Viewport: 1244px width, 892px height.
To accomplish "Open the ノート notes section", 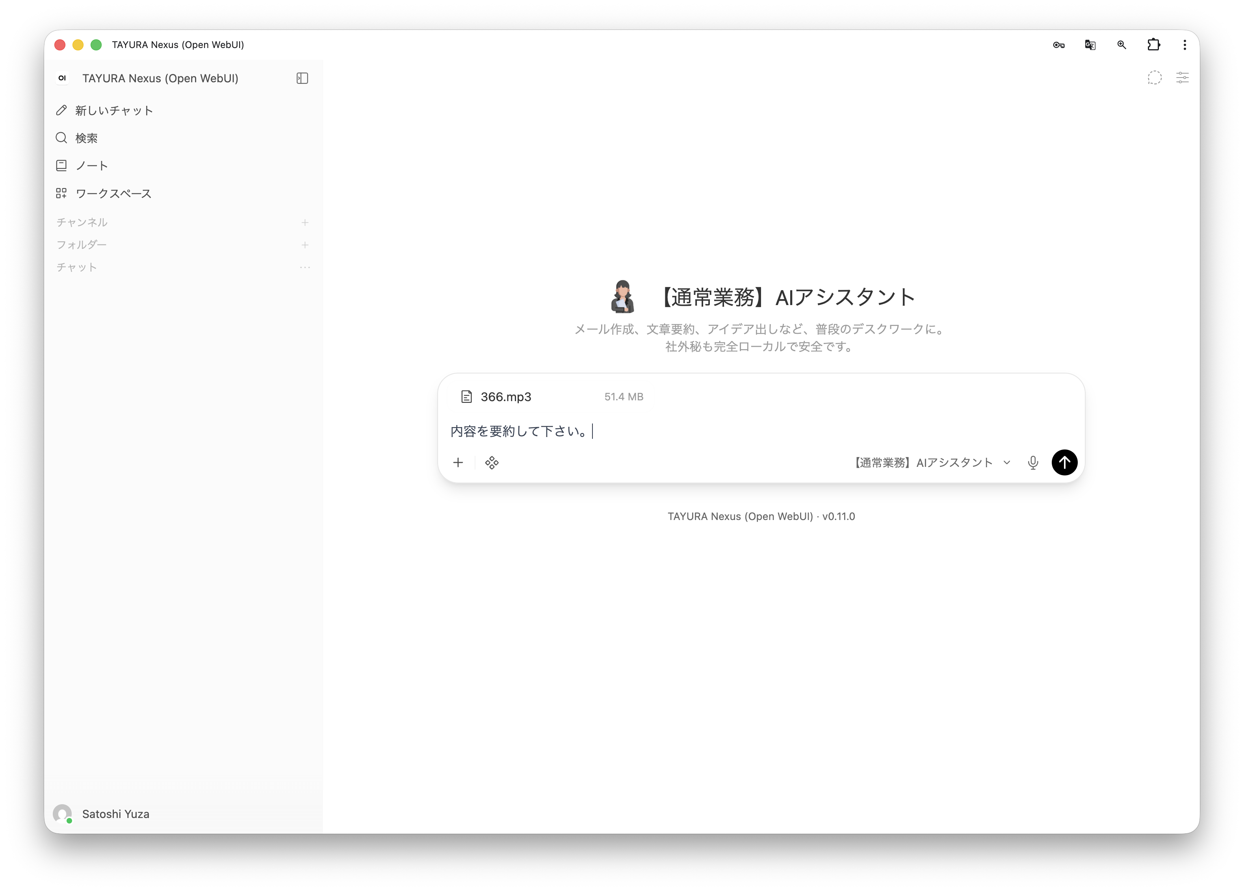I will 183,166.
